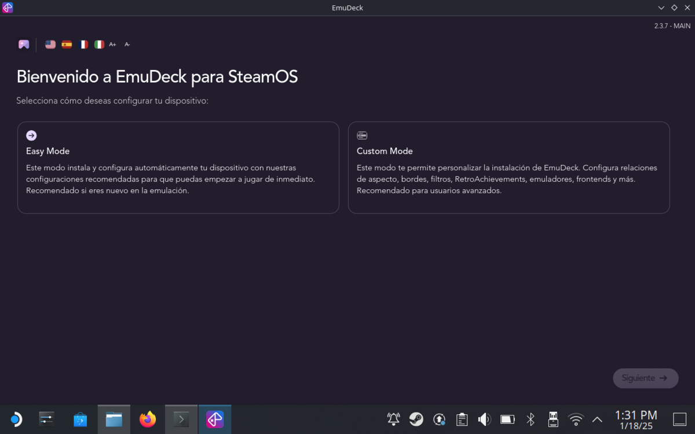
Task: Select the Easy Mode card
Action: tap(178, 167)
